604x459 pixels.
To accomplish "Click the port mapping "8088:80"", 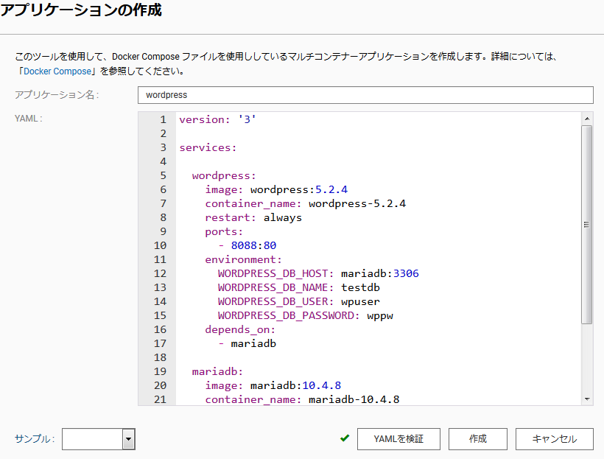I will [253, 245].
